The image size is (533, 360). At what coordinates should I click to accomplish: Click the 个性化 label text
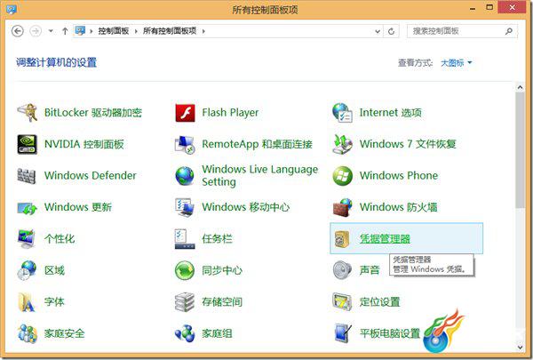pos(60,239)
